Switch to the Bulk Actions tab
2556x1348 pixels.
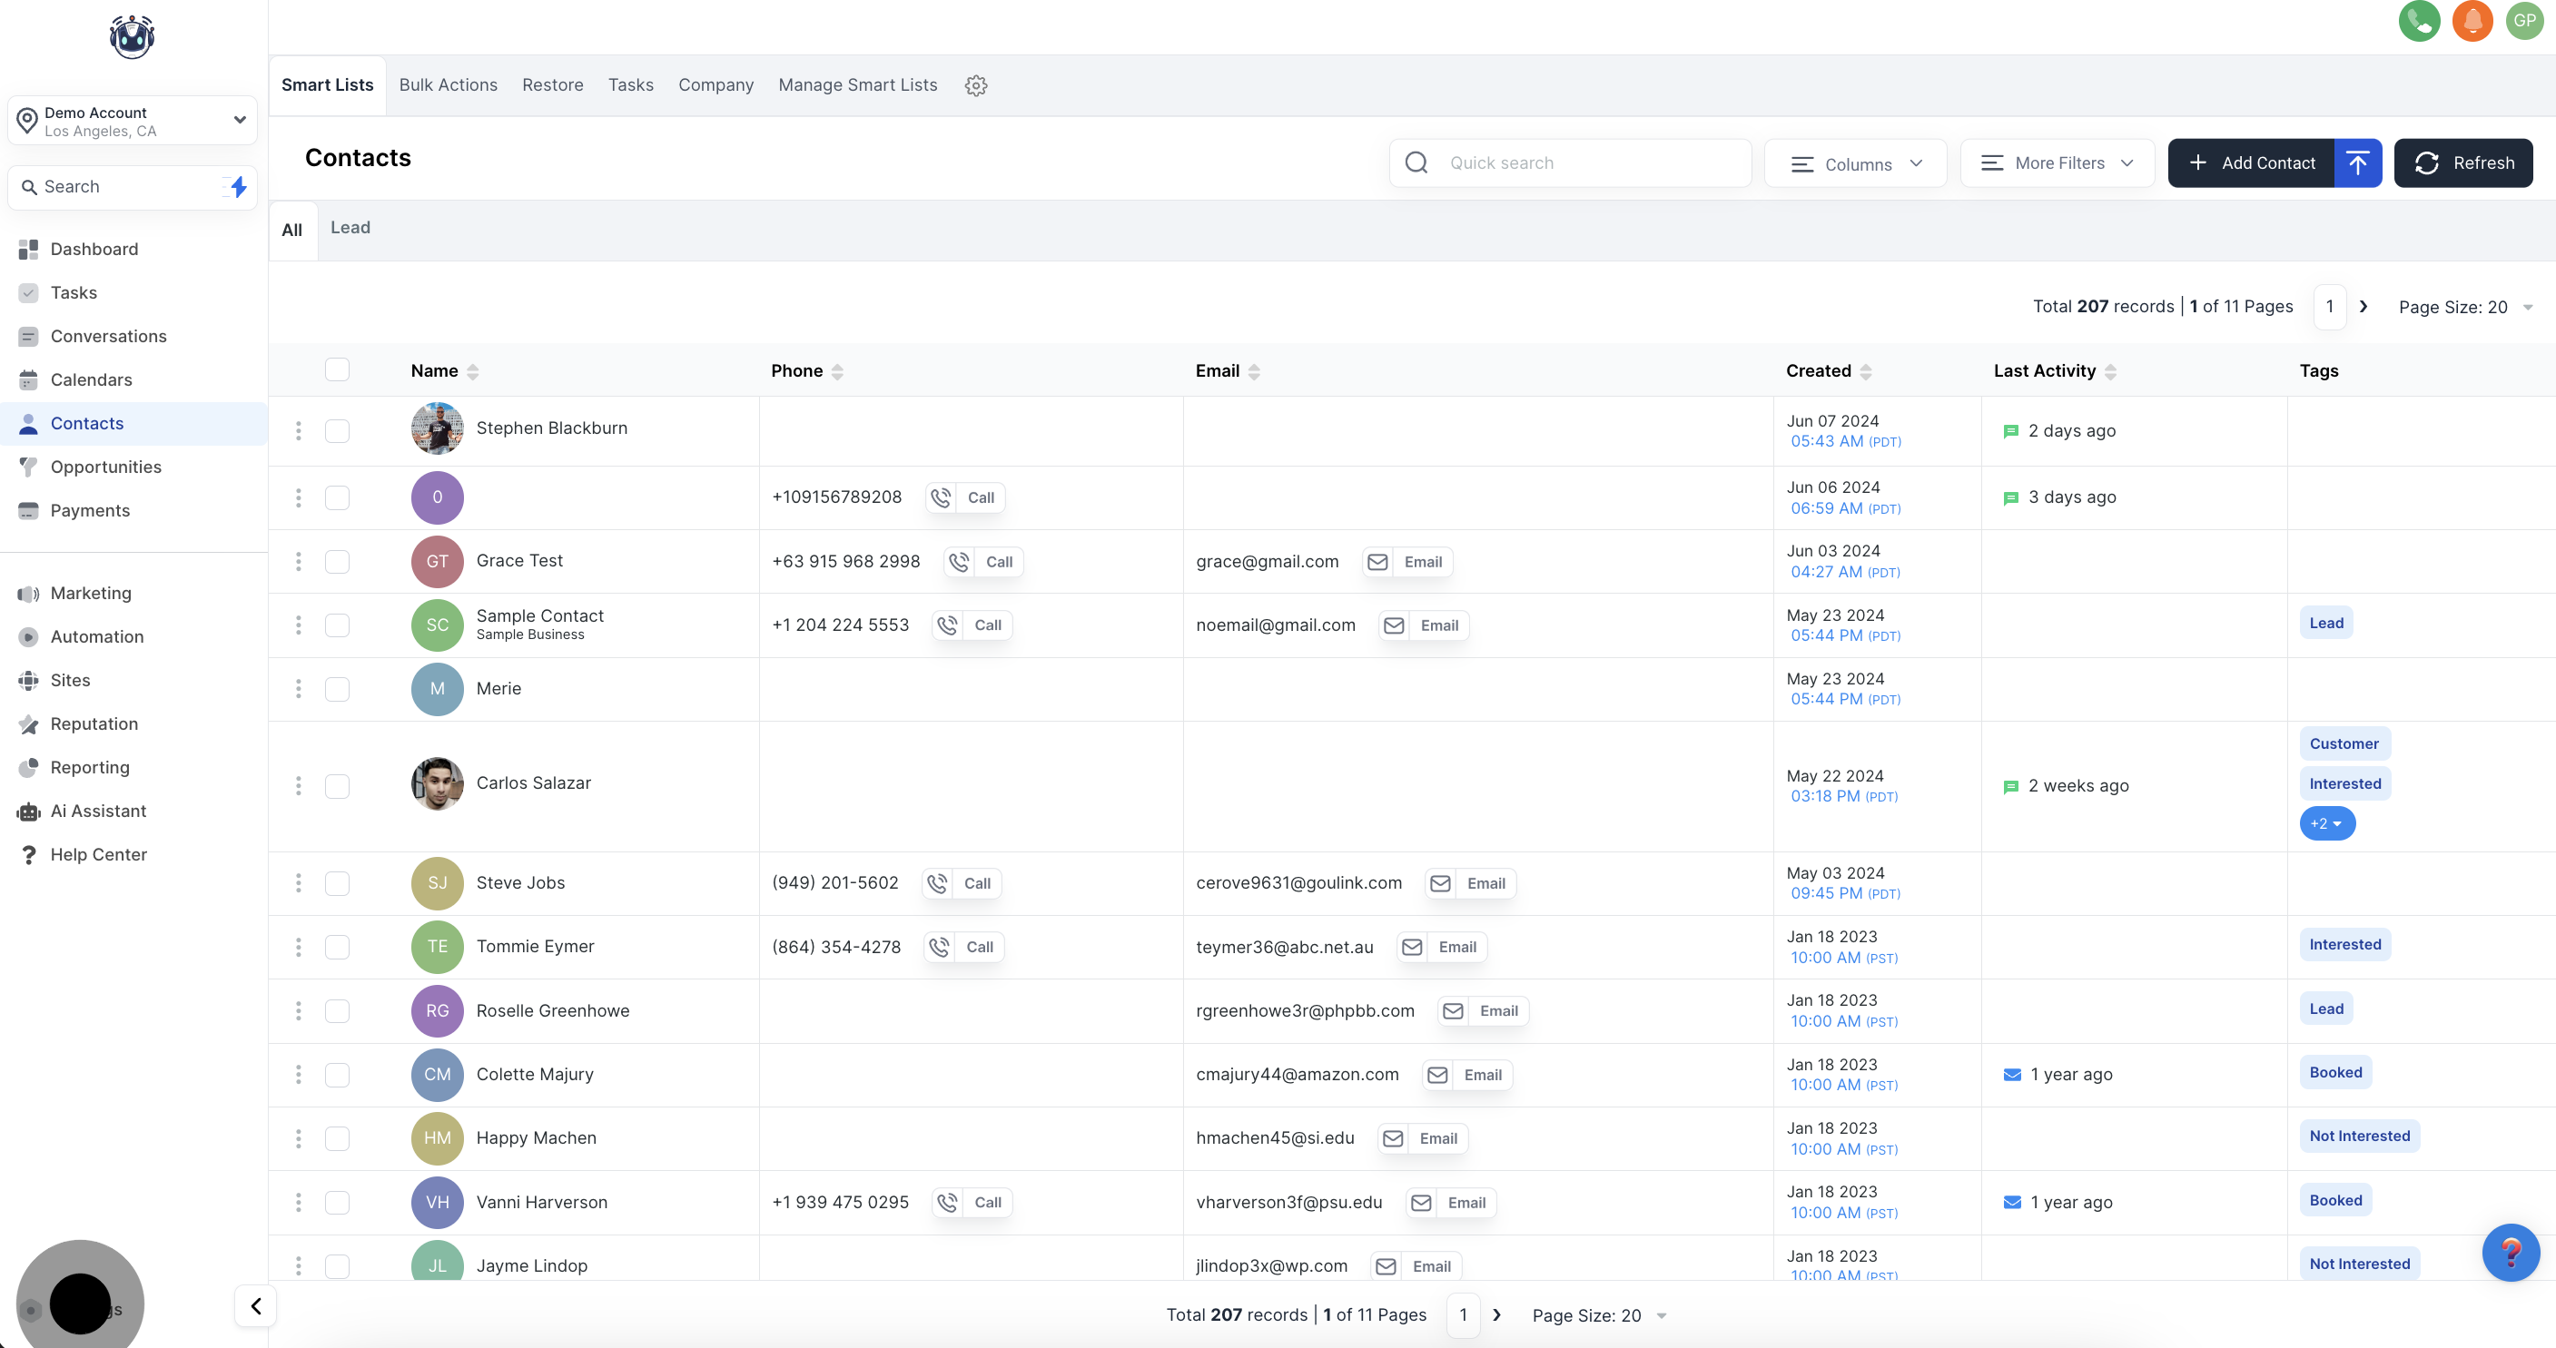pos(448,85)
